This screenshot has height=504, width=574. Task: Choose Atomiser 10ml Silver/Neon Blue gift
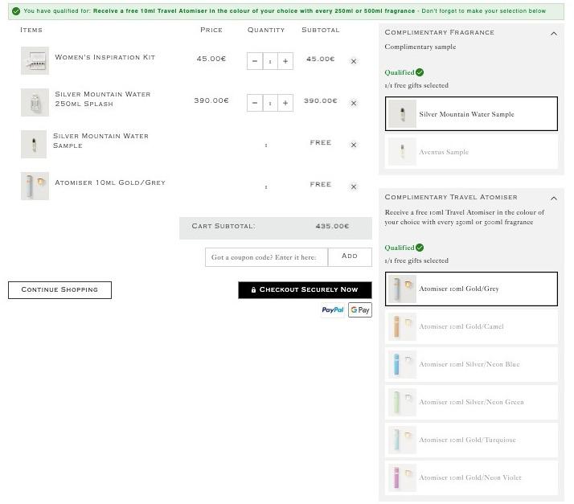(471, 364)
